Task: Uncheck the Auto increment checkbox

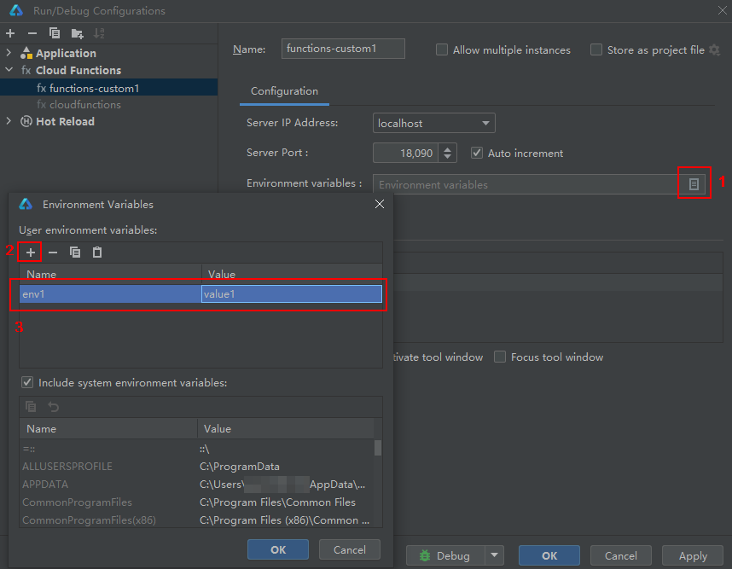Action: point(477,154)
